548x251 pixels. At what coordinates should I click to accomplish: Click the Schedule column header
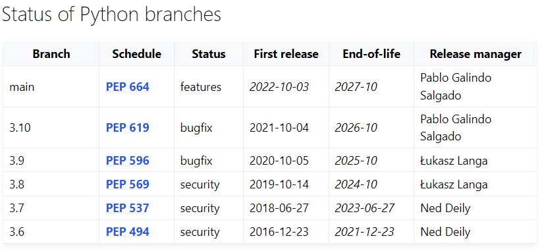(x=136, y=54)
